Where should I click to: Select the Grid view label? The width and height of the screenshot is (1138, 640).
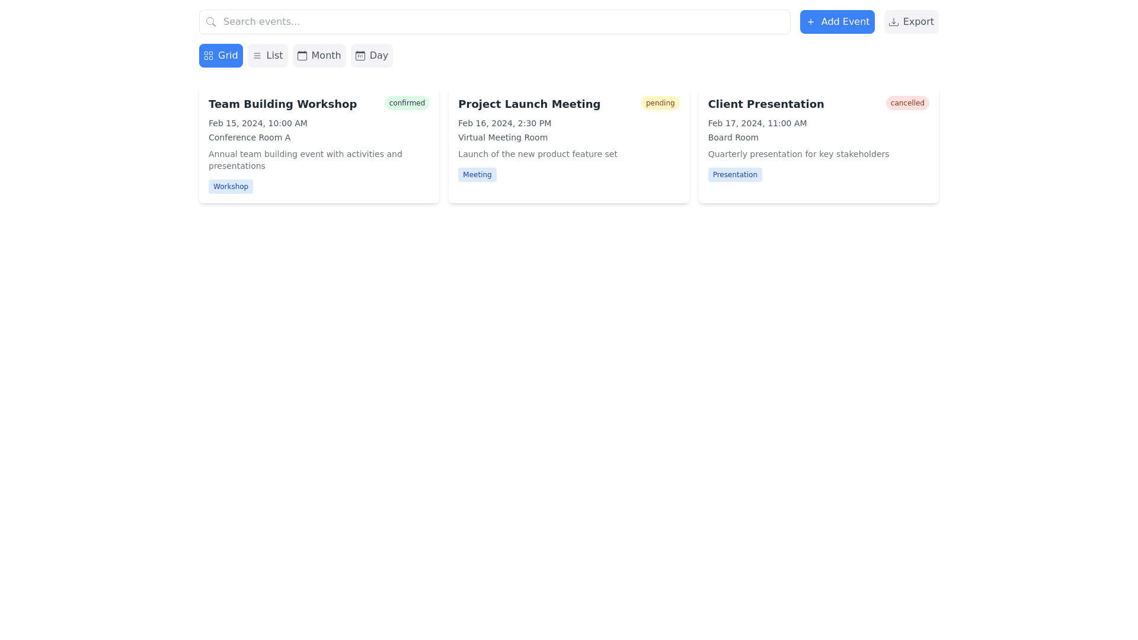pos(228,56)
